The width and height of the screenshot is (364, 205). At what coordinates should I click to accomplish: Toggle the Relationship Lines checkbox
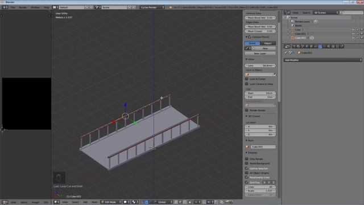247,177
